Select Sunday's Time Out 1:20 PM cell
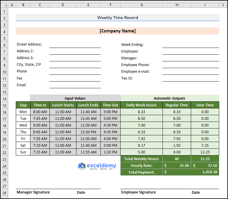228x199 pixels. (111, 152)
